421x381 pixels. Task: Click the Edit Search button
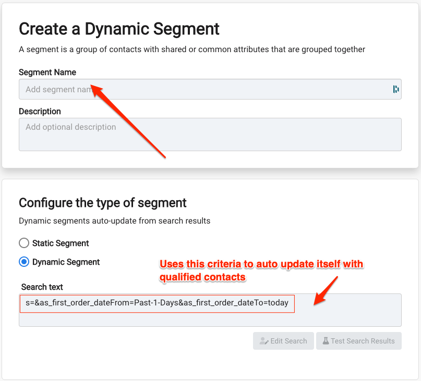283,341
